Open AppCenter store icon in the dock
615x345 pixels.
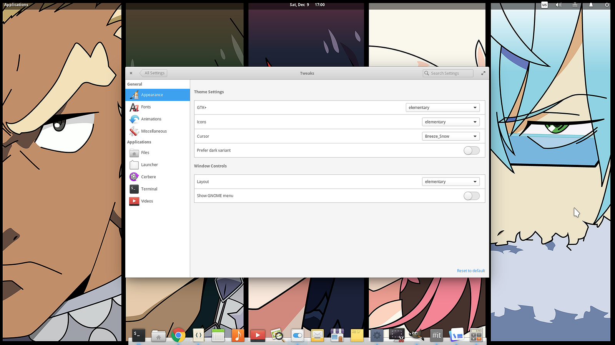(x=337, y=335)
